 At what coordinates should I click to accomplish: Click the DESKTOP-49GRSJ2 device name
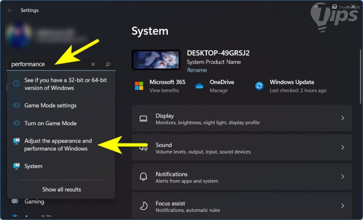(218, 53)
